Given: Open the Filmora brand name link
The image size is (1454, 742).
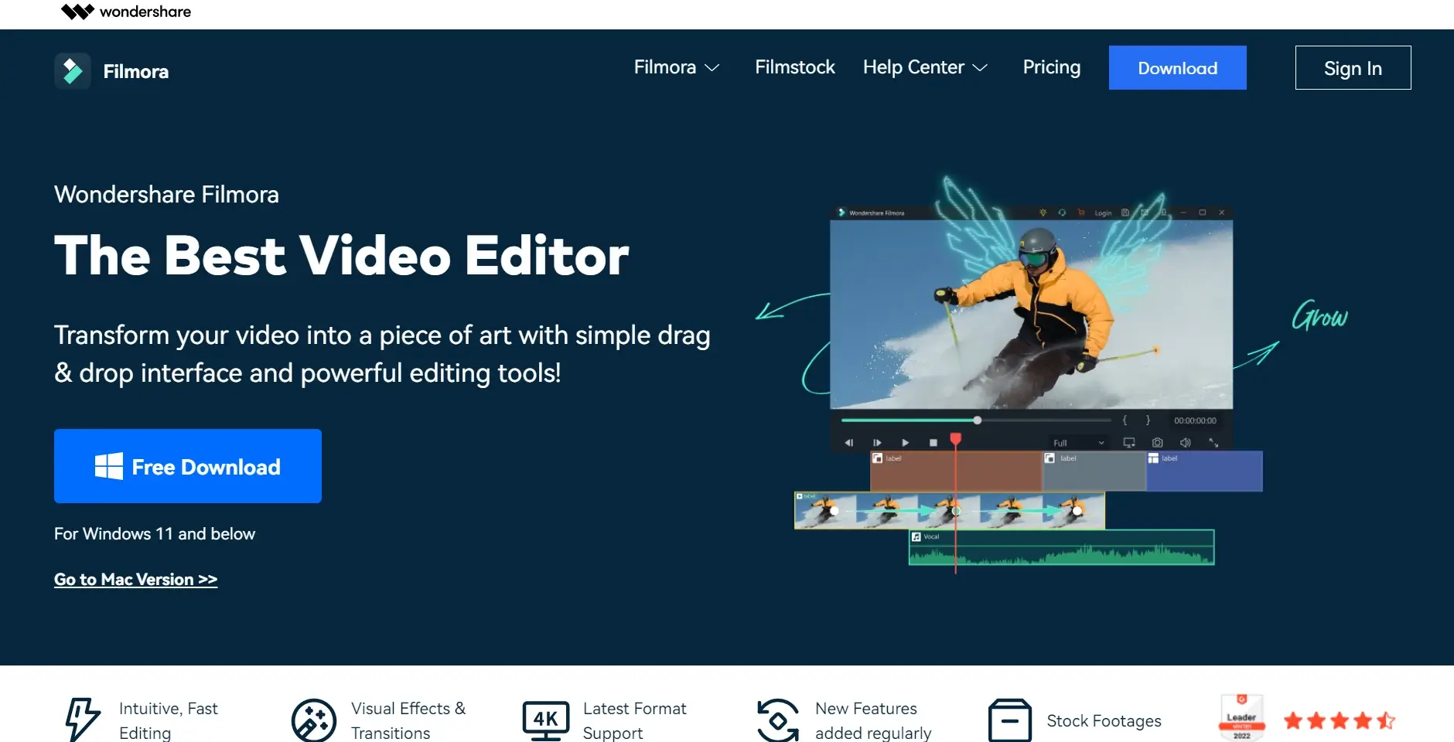Looking at the screenshot, I should 136,72.
